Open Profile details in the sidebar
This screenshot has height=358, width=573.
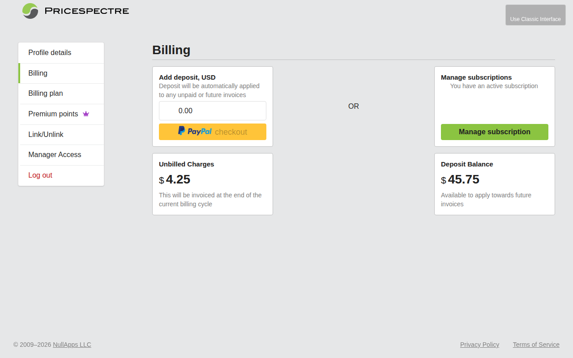pos(49,52)
